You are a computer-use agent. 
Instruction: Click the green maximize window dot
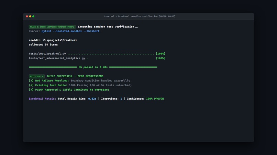point(33,16)
